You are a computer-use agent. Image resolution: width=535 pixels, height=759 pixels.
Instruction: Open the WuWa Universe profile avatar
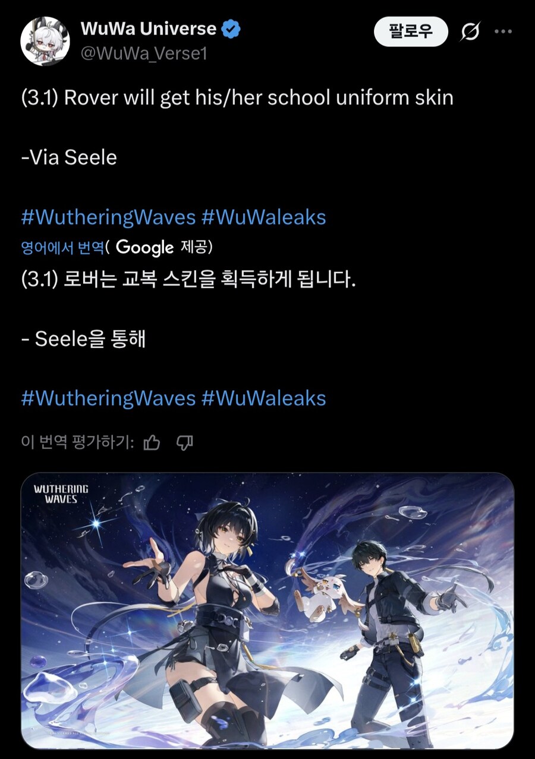point(45,42)
